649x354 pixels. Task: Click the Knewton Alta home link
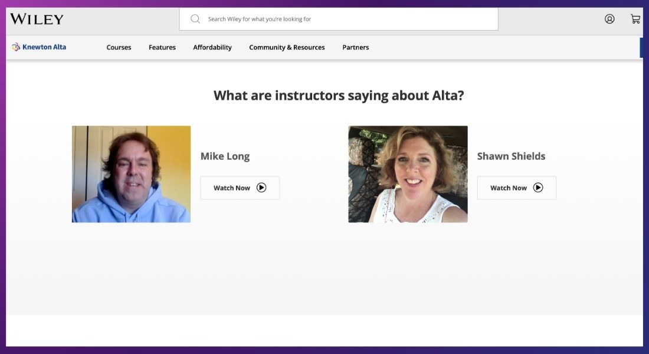point(39,47)
